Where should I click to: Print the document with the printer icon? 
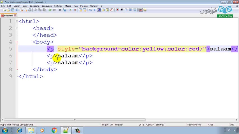(x=30, y=10)
